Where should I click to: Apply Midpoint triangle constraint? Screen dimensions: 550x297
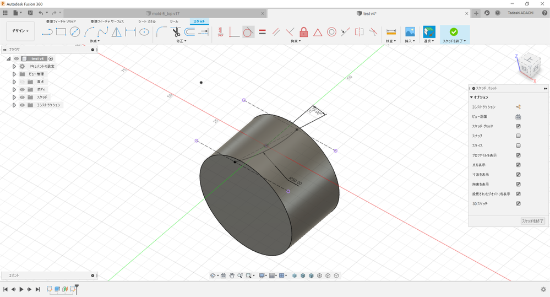coord(318,33)
